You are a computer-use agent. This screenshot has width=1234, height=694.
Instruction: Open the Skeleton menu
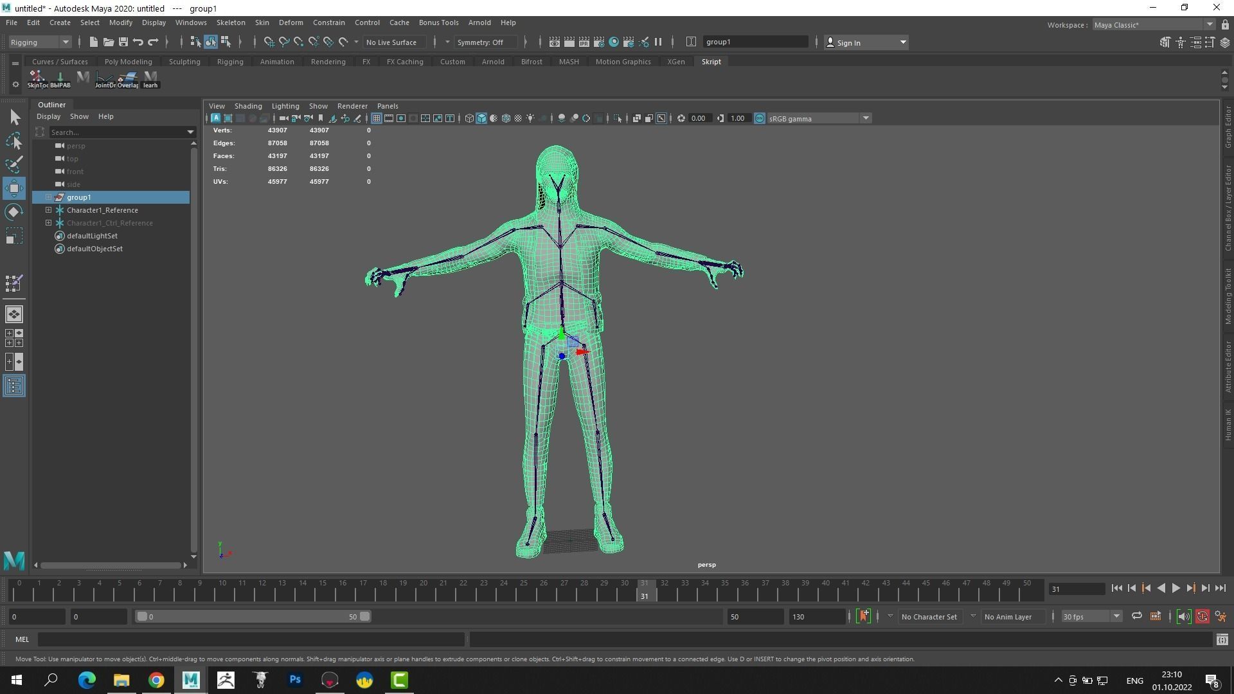click(231, 22)
